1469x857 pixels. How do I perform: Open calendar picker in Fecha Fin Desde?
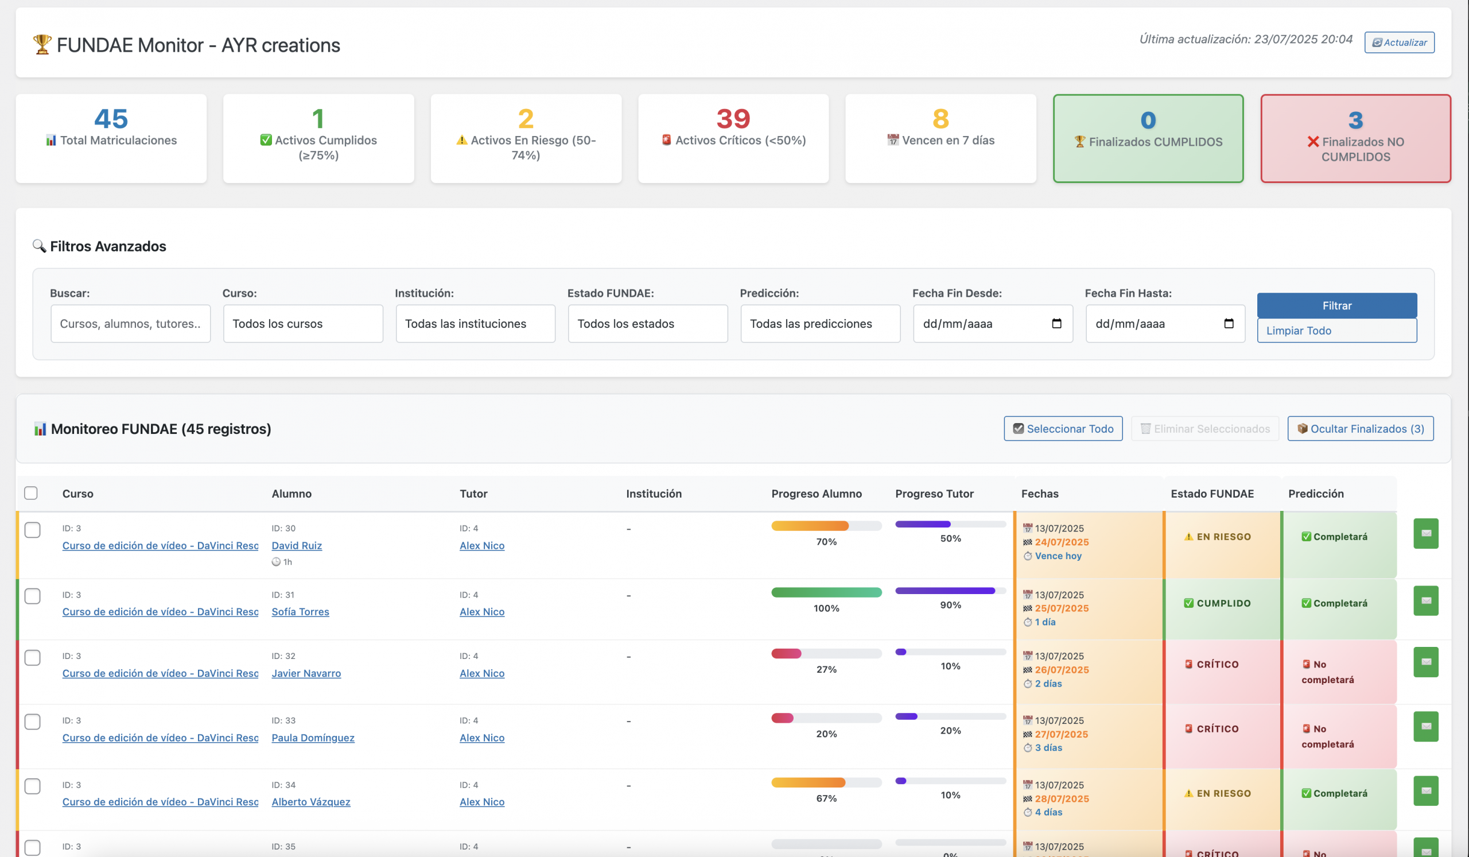[x=1056, y=324]
